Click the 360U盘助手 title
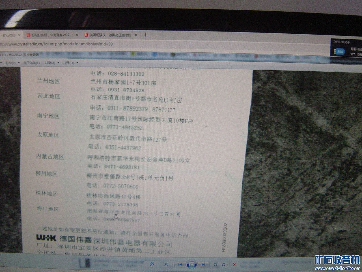Viewport: 362px width, 272px height. click(x=342, y=42)
